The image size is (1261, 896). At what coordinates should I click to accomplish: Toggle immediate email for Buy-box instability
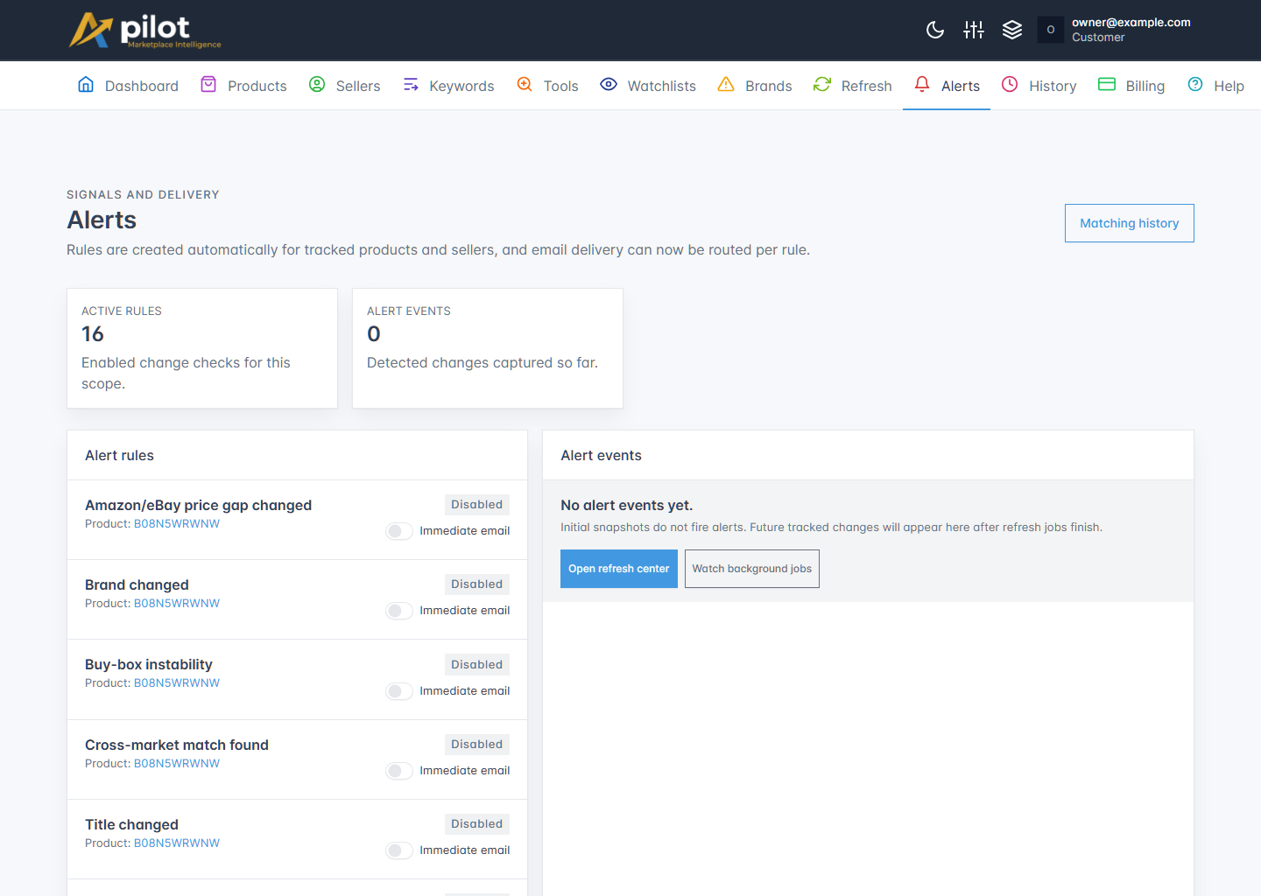click(399, 691)
